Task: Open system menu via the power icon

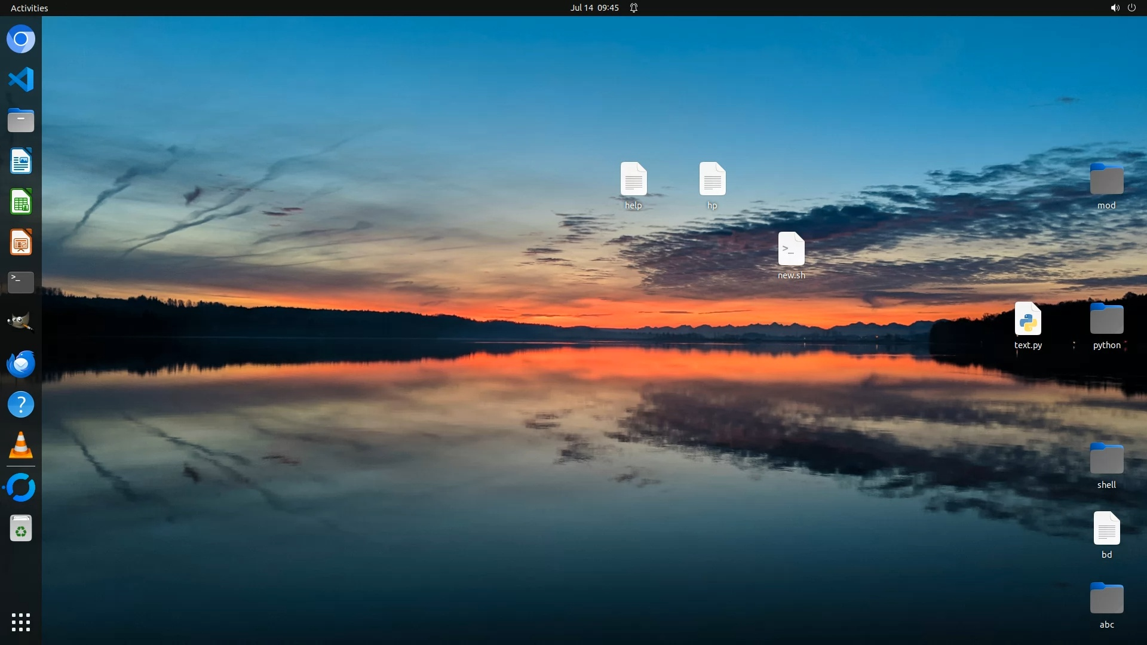Action: pos(1131,8)
